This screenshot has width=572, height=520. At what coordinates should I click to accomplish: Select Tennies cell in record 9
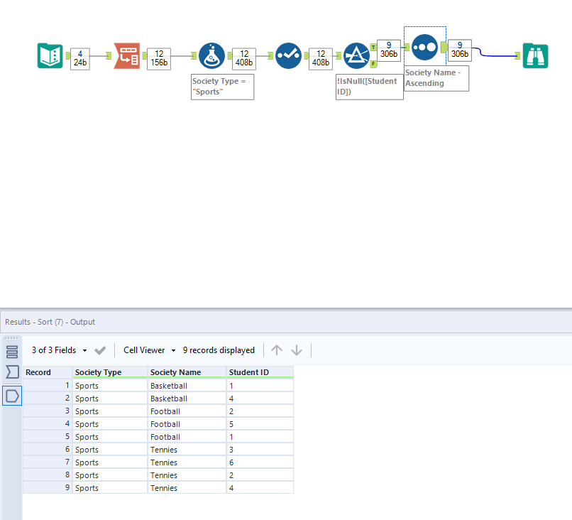point(187,488)
